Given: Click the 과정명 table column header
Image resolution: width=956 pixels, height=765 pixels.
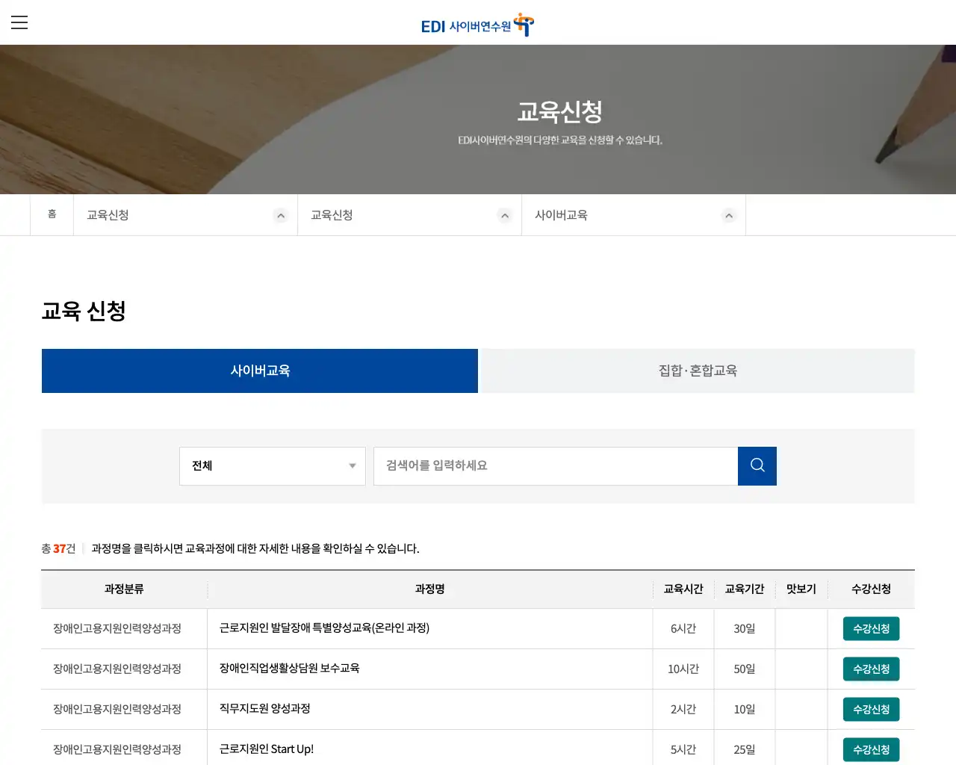Looking at the screenshot, I should [430, 589].
